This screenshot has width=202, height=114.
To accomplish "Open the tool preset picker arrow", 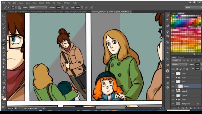I will click(x=9, y=8).
